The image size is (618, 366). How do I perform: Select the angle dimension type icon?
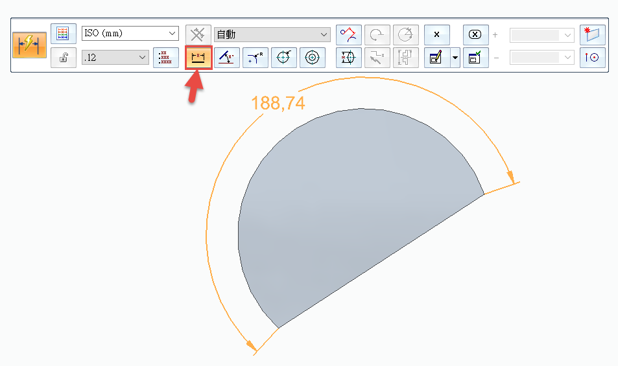(x=227, y=58)
